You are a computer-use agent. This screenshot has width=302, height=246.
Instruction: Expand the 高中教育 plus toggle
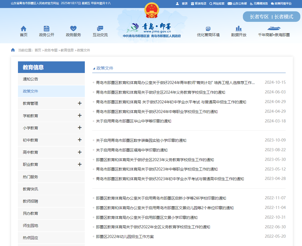click(x=80, y=152)
